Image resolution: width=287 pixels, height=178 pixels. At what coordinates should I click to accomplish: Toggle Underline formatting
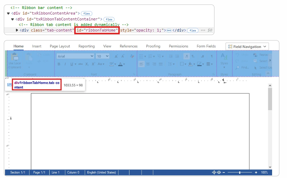[x=71, y=64]
